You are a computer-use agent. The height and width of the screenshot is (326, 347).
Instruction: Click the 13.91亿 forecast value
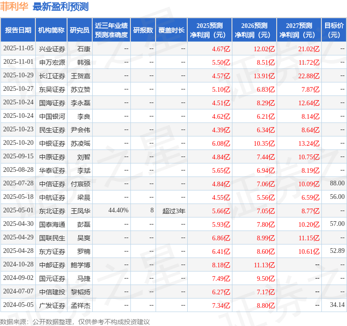tap(264, 76)
